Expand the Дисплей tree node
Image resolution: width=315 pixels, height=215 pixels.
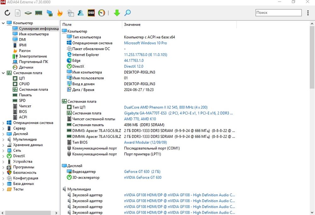pyautogui.click(x=3, y=134)
